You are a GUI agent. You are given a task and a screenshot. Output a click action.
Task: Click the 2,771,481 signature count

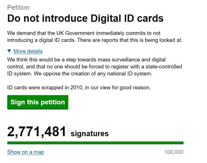point(37,132)
